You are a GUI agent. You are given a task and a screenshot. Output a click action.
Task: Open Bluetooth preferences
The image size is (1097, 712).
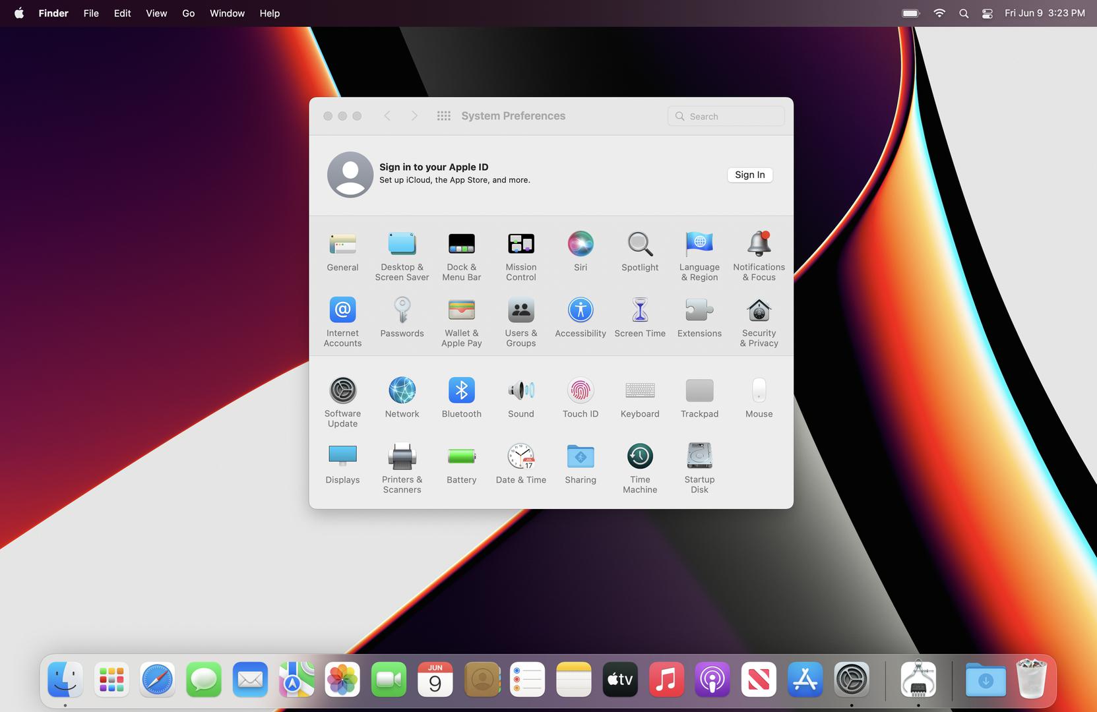tap(461, 398)
